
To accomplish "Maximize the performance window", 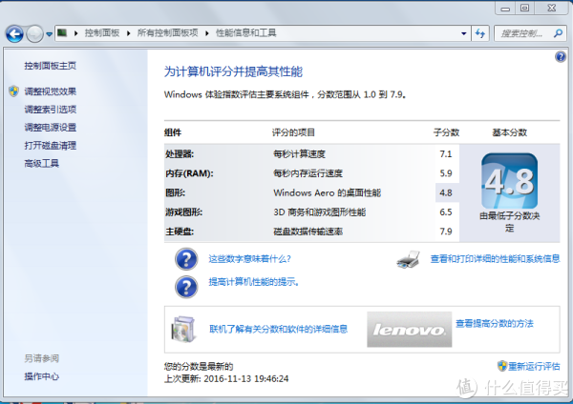I will click(524, 8).
